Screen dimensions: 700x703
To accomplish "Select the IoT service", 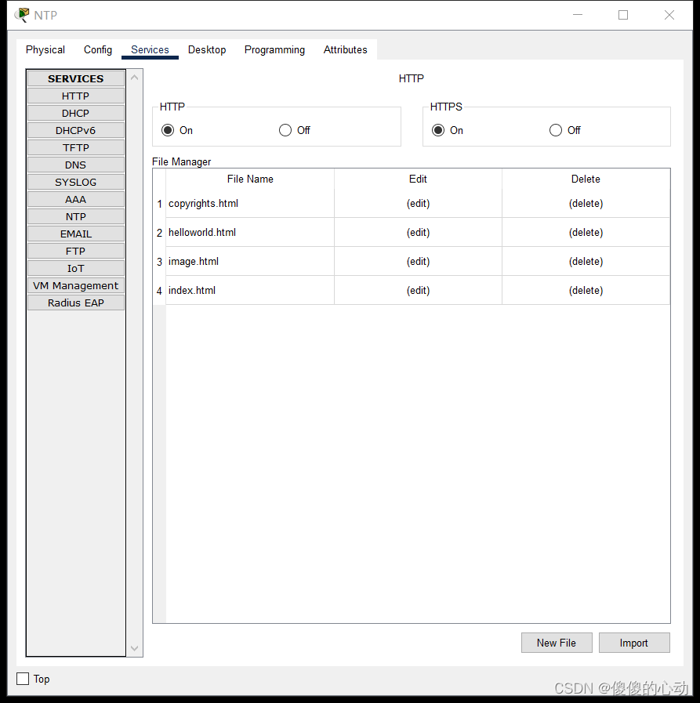I will [x=75, y=268].
